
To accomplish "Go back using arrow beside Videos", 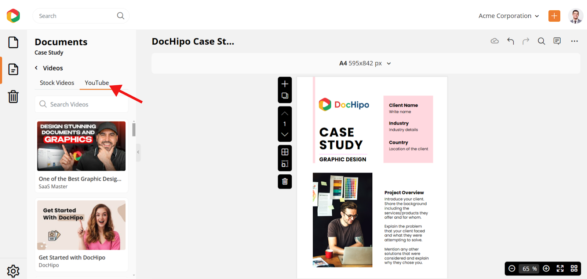I will (x=36, y=68).
